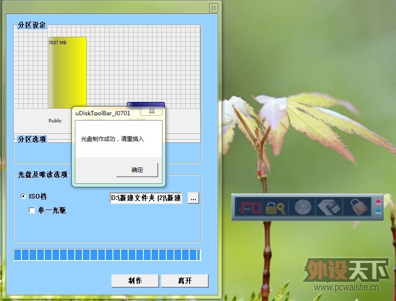Click the yellow Public partition bar
The width and height of the screenshot is (396, 301).
67,71
